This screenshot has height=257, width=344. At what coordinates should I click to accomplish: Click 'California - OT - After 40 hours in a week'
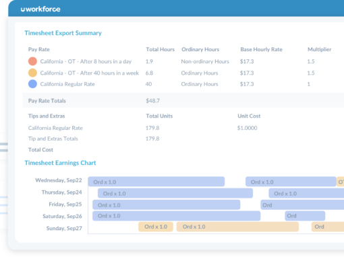(90, 73)
